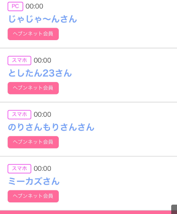Select スマホ badge above ミーカズさん
Viewport: 177px width, 214px height.
[x=19, y=169]
